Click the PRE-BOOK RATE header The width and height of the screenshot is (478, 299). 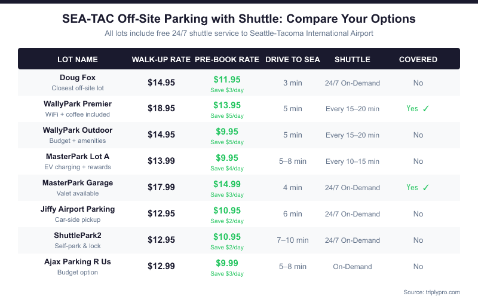coord(227,60)
